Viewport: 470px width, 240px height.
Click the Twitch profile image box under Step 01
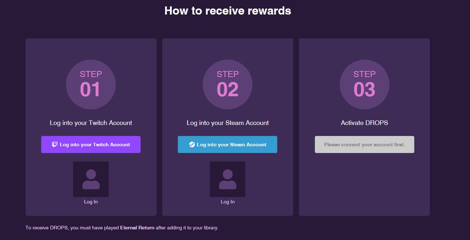click(x=91, y=179)
